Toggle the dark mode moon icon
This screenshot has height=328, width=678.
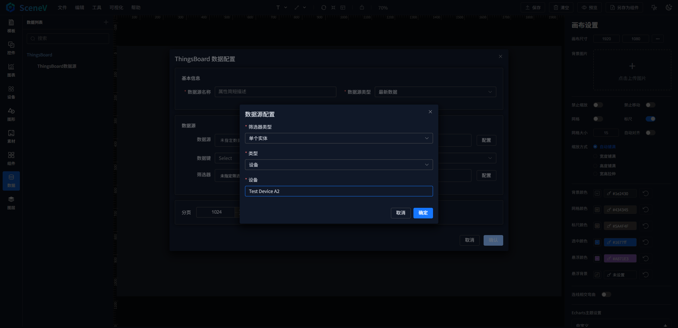(x=669, y=7)
